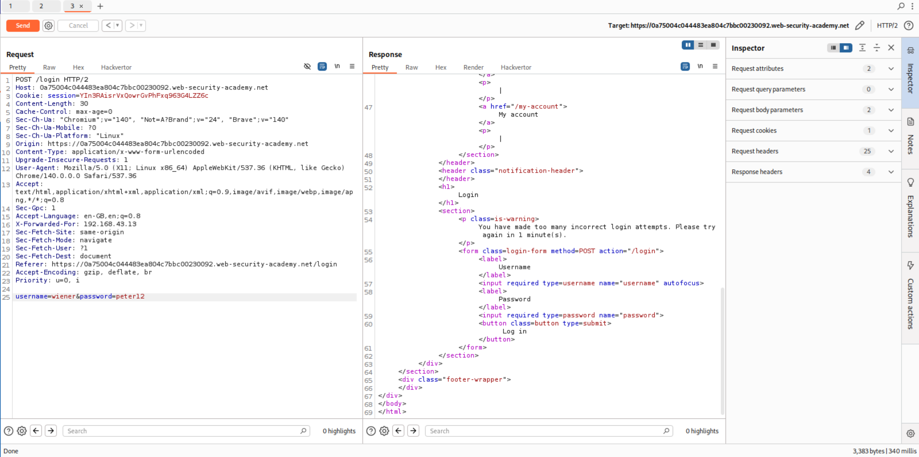Click the edit target pencil icon
Viewport: 919px width, 457px height.
(860, 26)
